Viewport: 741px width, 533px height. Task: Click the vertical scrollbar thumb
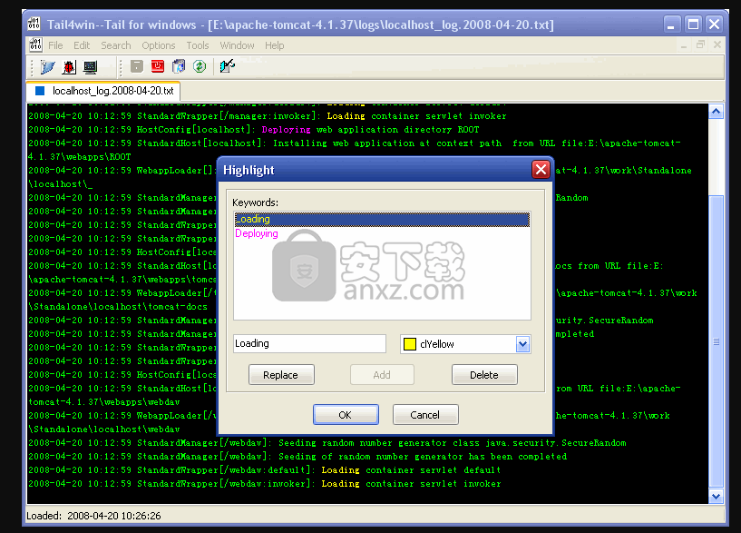click(x=716, y=341)
